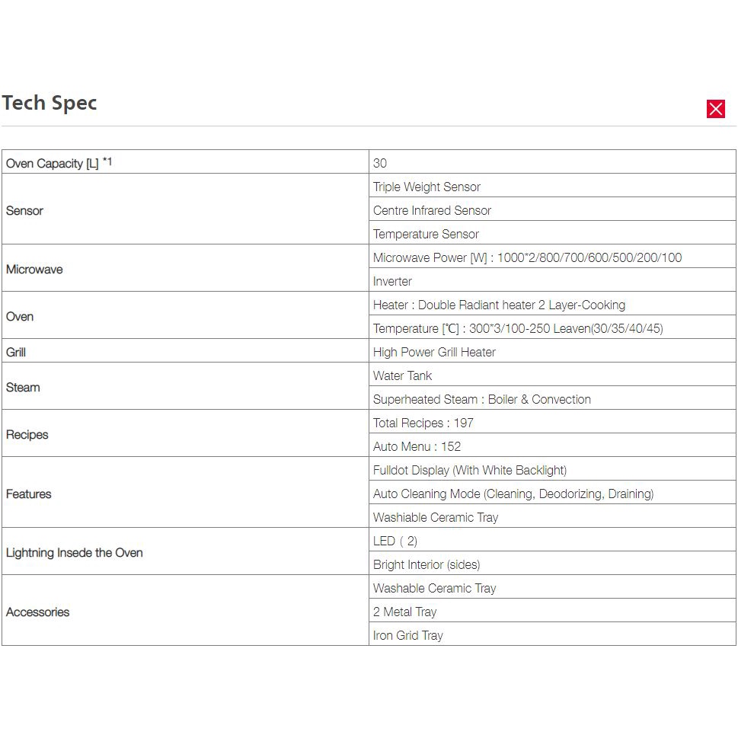Click the Tech Spec heading
This screenshot has width=738, height=738.
50,103
